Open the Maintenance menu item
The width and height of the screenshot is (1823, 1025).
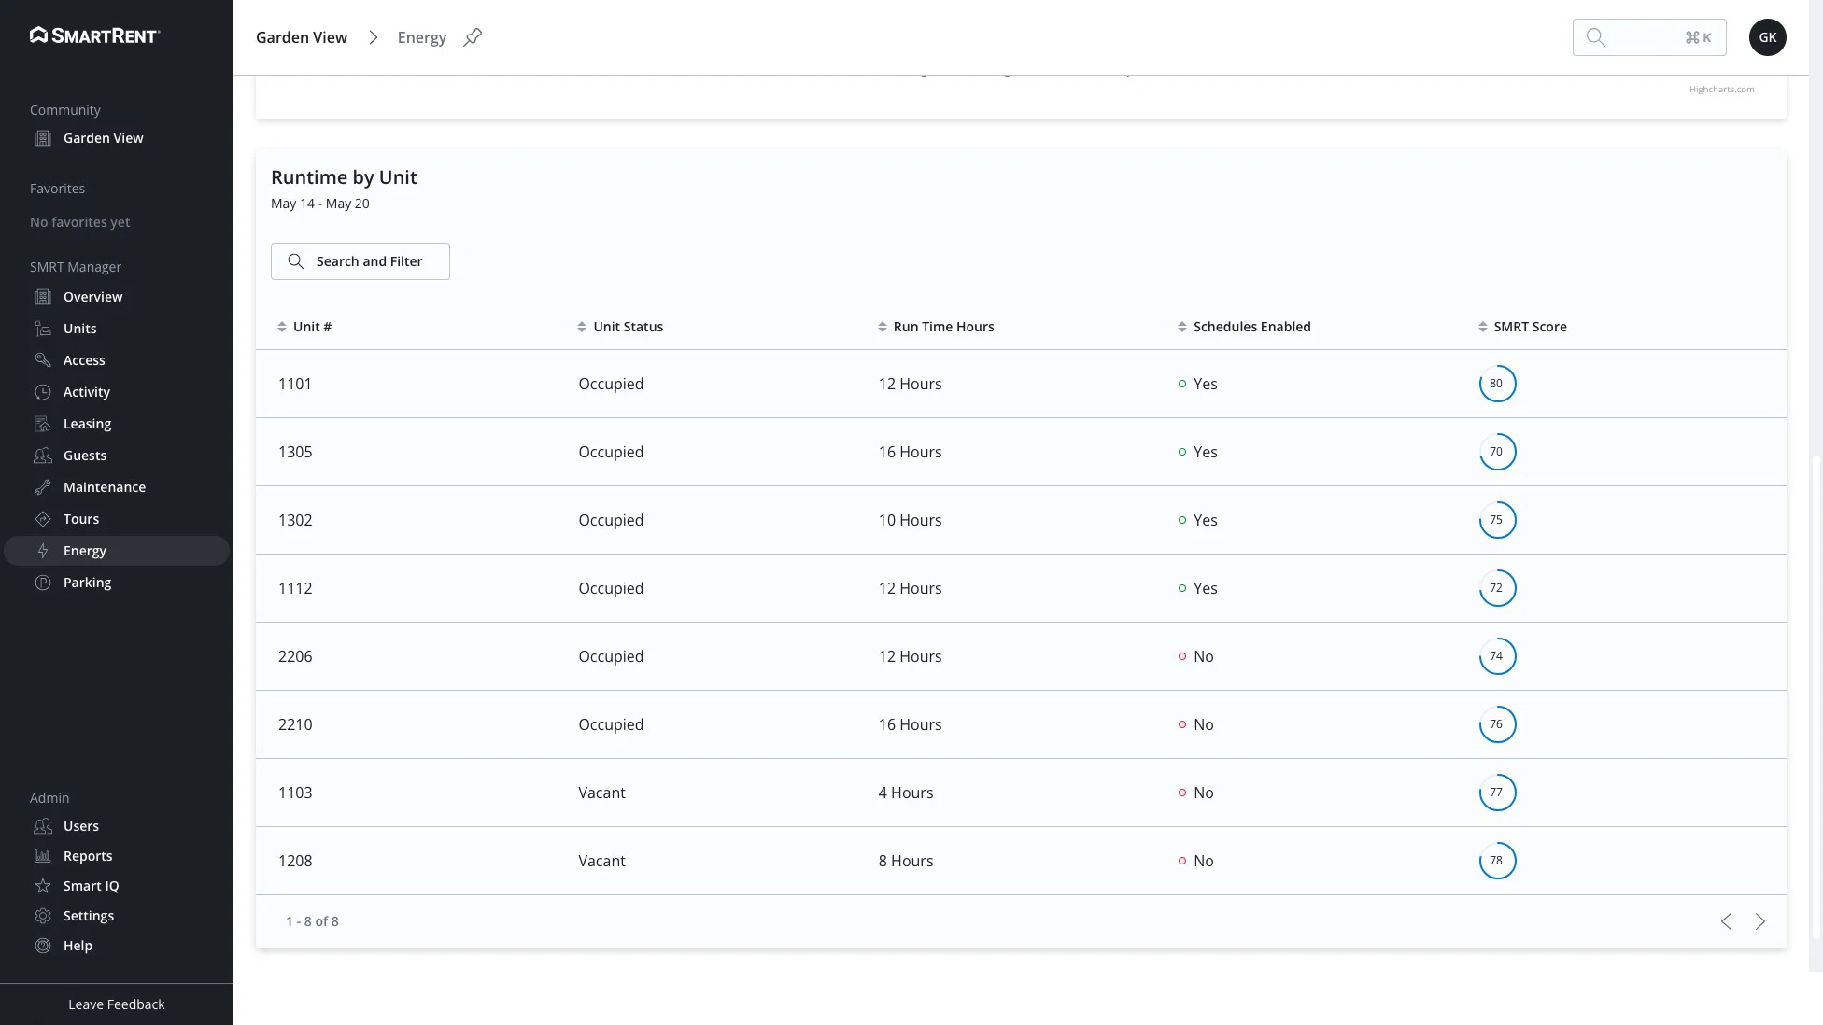[x=117, y=487]
